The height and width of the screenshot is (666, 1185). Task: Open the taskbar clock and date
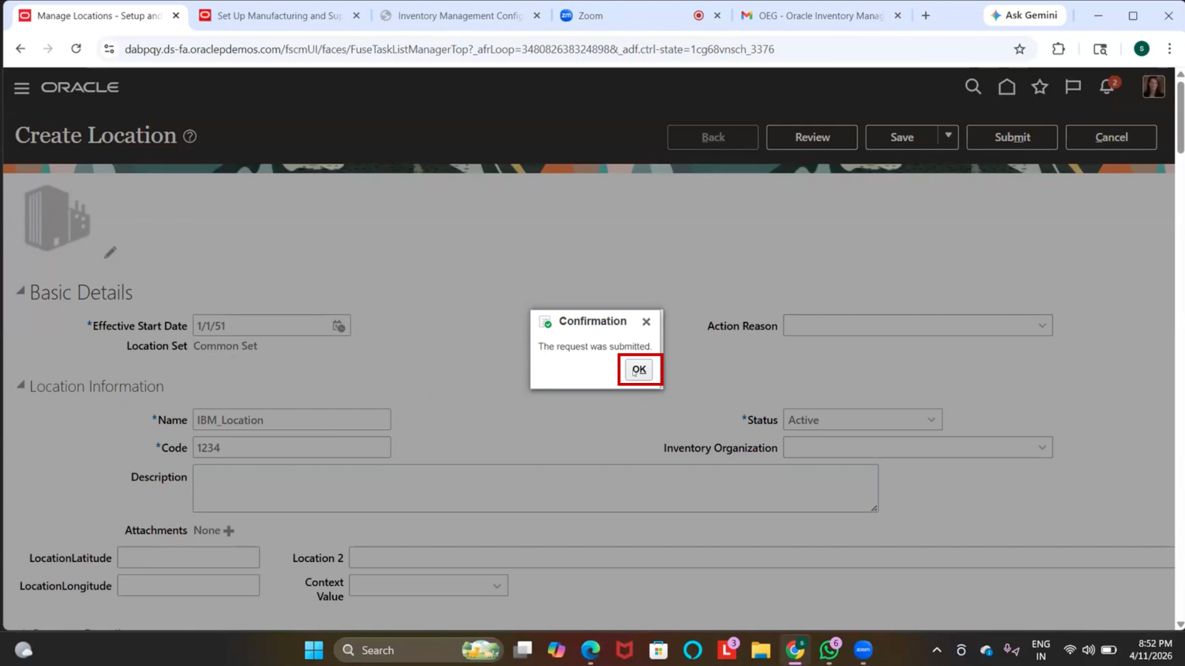click(1150, 650)
